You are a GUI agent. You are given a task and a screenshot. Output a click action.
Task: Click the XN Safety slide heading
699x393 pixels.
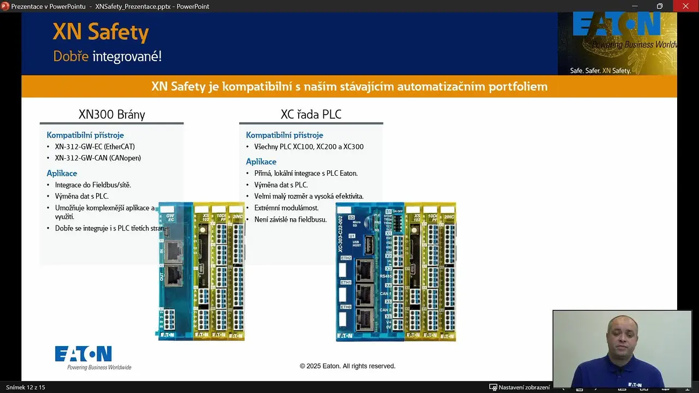(100, 32)
